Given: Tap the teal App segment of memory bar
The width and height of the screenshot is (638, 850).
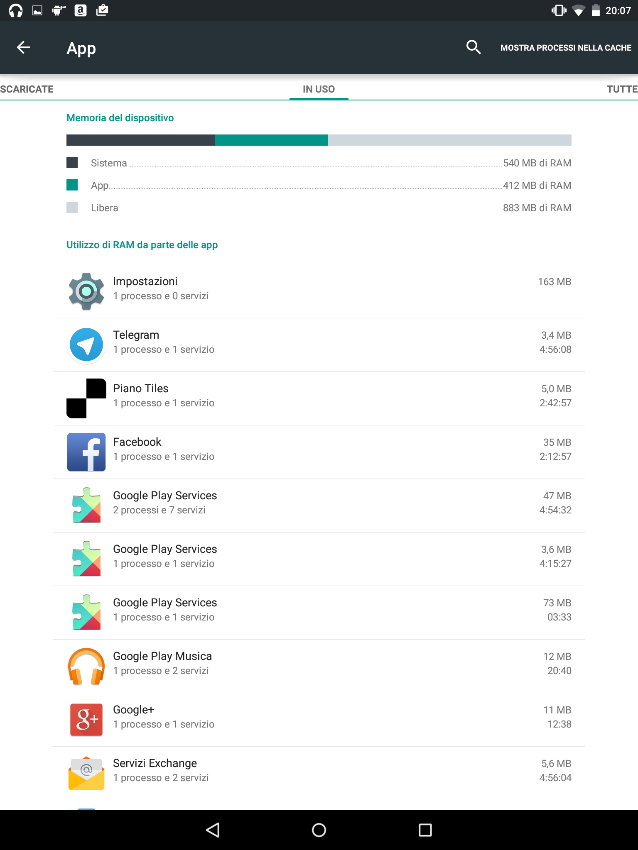Looking at the screenshot, I should click(x=271, y=140).
